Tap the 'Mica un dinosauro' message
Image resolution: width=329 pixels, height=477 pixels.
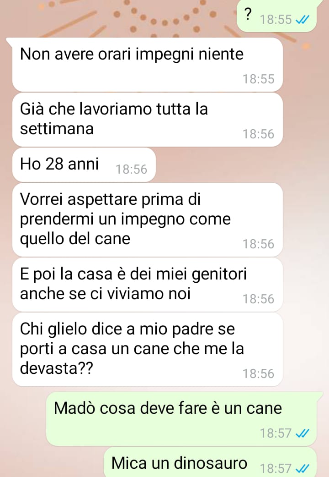(210, 462)
